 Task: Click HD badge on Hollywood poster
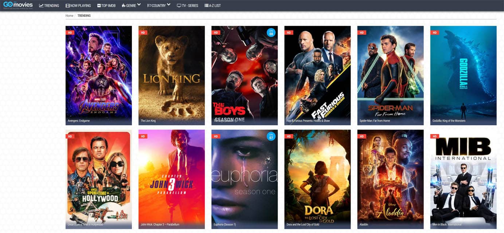pyautogui.click(x=70, y=136)
